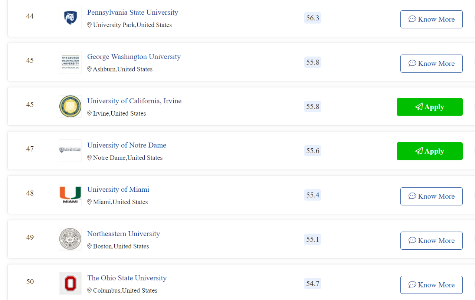475x300 pixels.
Task: Open the University of Miami link
Action: click(x=118, y=189)
